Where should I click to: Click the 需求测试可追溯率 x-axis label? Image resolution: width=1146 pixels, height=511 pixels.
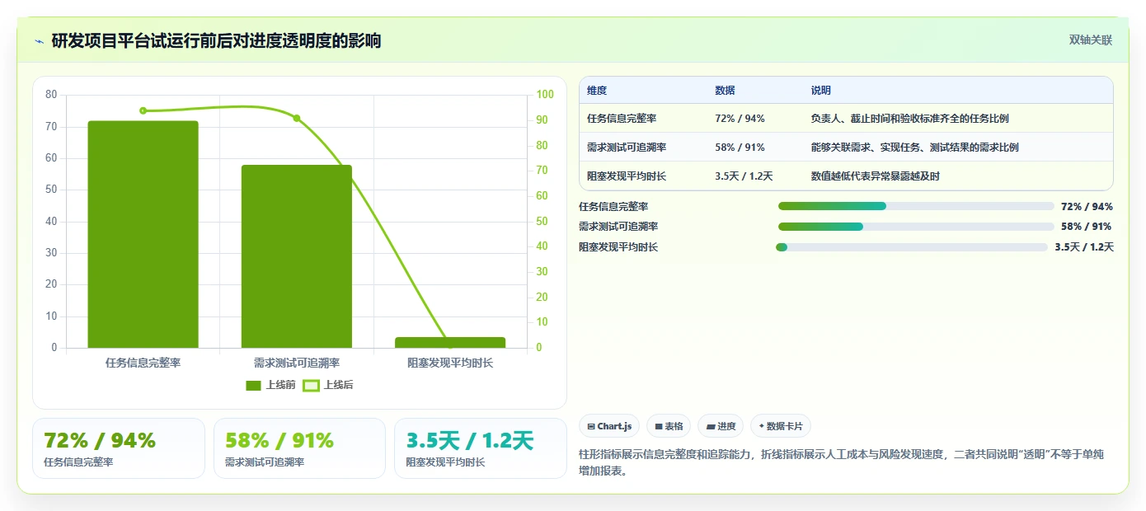coord(297,363)
